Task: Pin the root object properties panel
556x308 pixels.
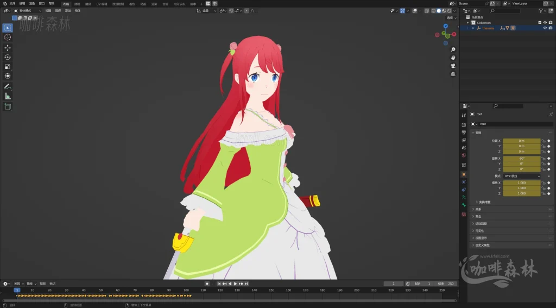Action: pos(551,114)
